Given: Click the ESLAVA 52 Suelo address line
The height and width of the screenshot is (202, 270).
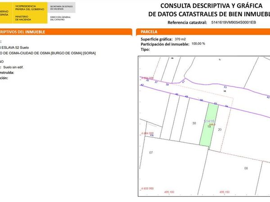Looking at the screenshot, I should [14, 48].
